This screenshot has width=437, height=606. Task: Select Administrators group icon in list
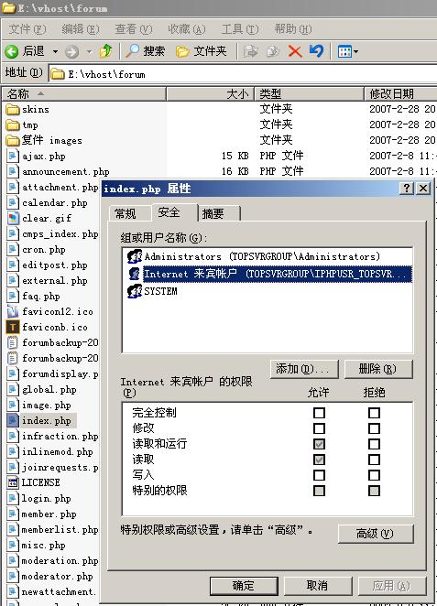[x=135, y=256]
